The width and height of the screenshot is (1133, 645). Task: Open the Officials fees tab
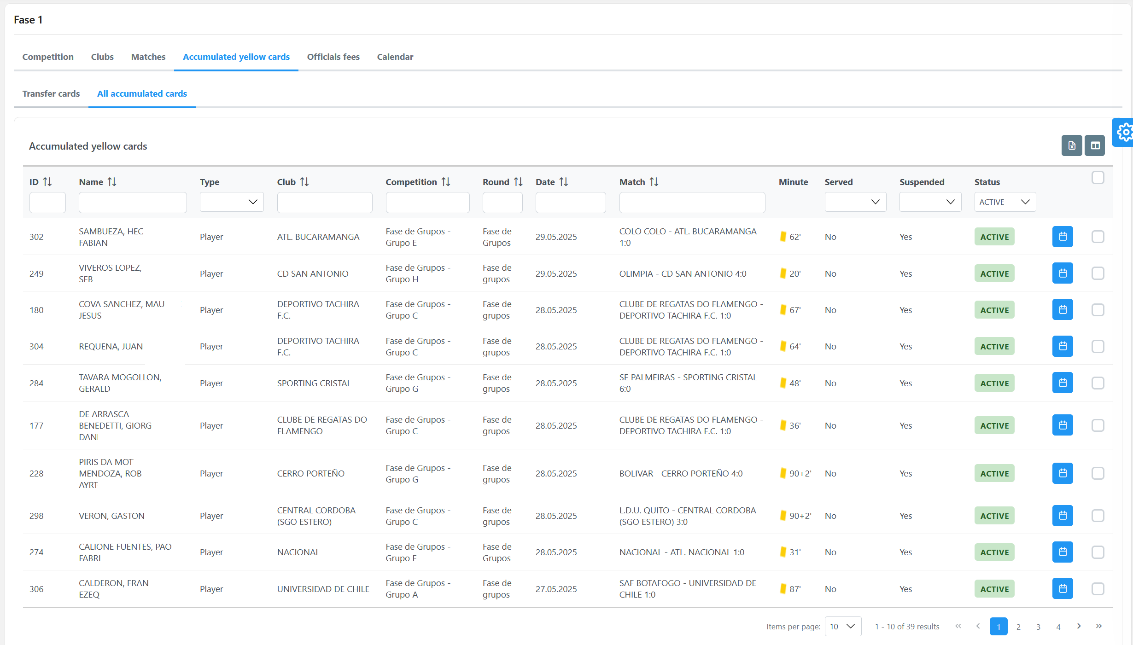pyautogui.click(x=333, y=57)
